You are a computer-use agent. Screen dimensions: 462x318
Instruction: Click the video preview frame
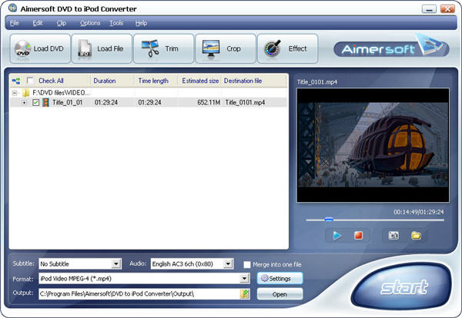[x=373, y=145]
